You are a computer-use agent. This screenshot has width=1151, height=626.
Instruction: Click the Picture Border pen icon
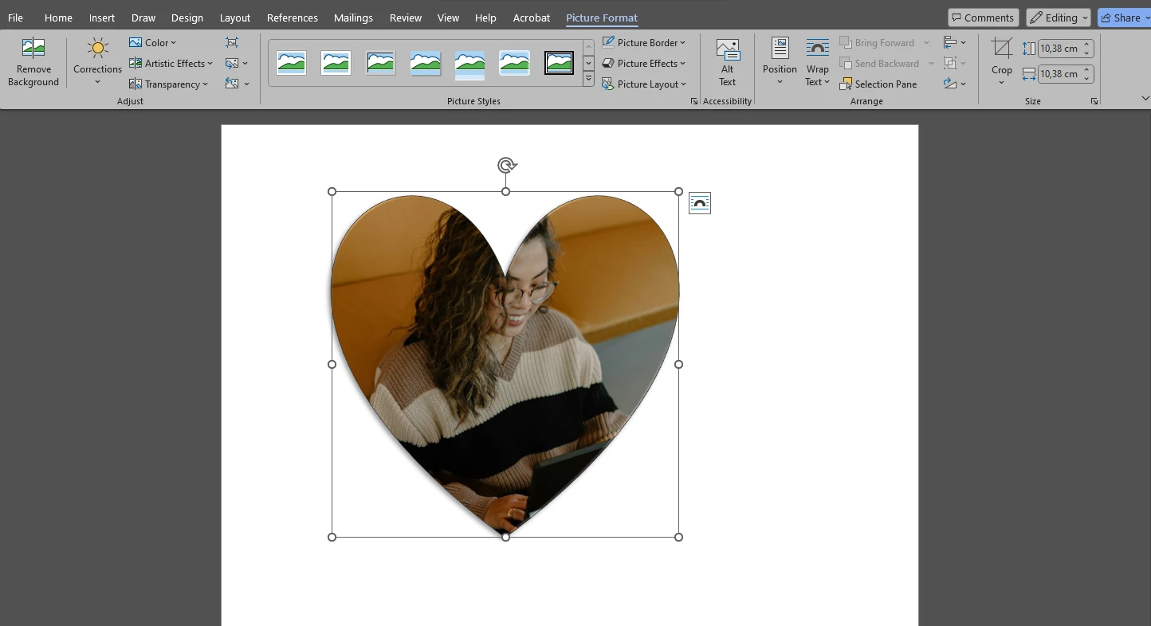[609, 42]
